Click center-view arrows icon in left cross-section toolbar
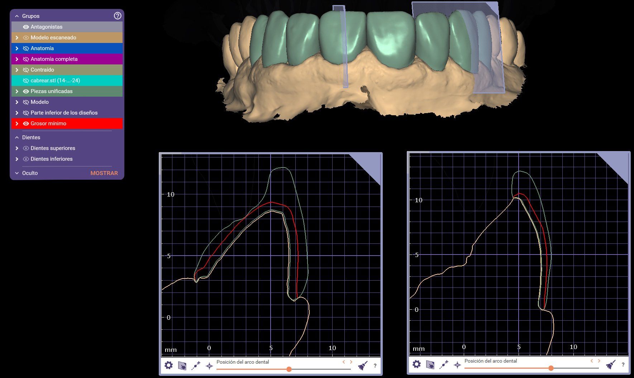This screenshot has width=634, height=378. tap(209, 366)
